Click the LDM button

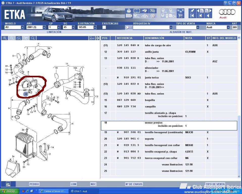pyautogui.click(x=74, y=184)
